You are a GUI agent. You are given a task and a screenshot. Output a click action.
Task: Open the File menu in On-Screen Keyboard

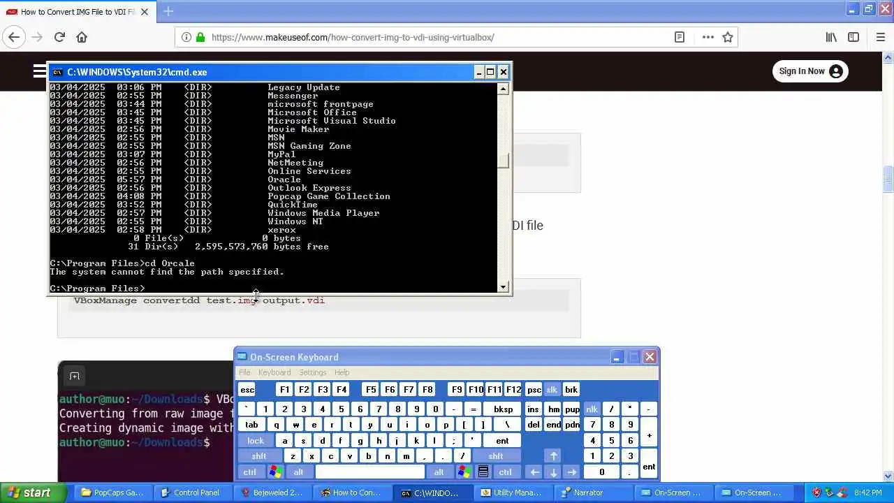click(244, 372)
